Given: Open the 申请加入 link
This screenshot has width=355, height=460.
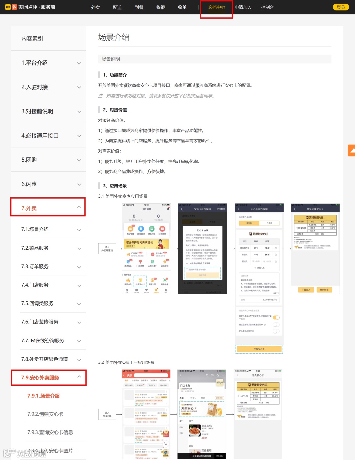Looking at the screenshot, I should pyautogui.click(x=243, y=7).
